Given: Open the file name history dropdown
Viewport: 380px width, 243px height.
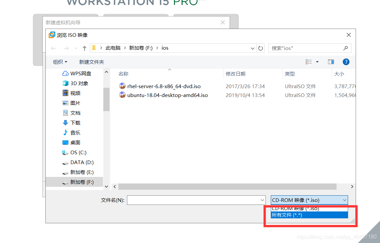Looking at the screenshot, I should [262, 200].
